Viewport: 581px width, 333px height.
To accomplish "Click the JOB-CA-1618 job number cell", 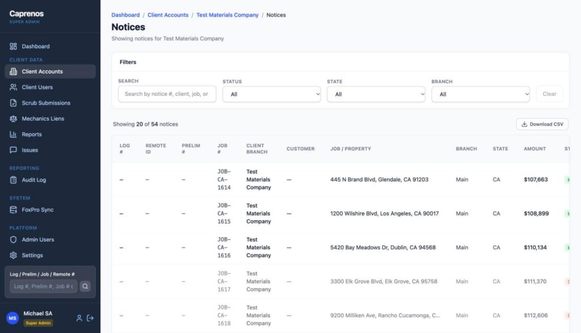I will tap(224, 315).
